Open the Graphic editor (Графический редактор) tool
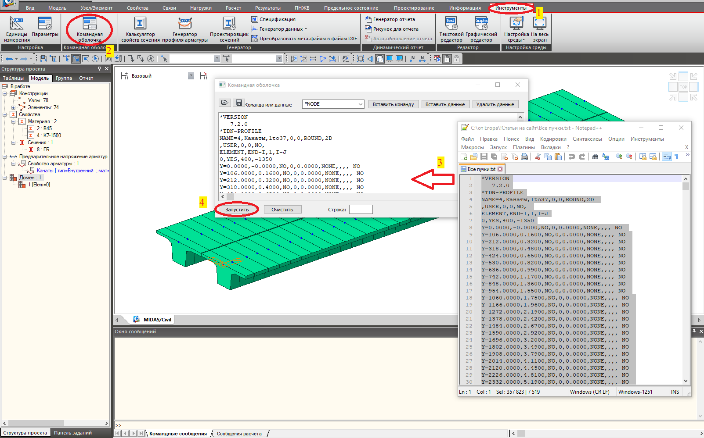The height and width of the screenshot is (438, 704). [481, 28]
